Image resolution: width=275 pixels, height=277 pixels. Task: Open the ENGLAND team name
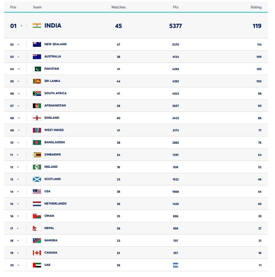[52, 118]
